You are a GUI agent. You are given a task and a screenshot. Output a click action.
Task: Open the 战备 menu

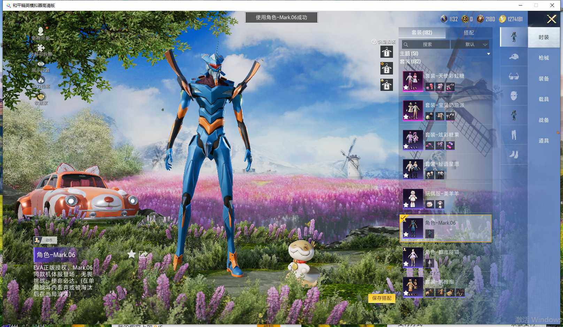point(543,120)
